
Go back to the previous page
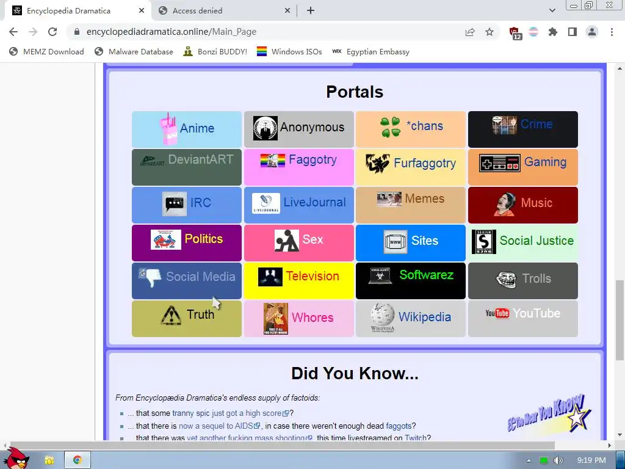(13, 32)
